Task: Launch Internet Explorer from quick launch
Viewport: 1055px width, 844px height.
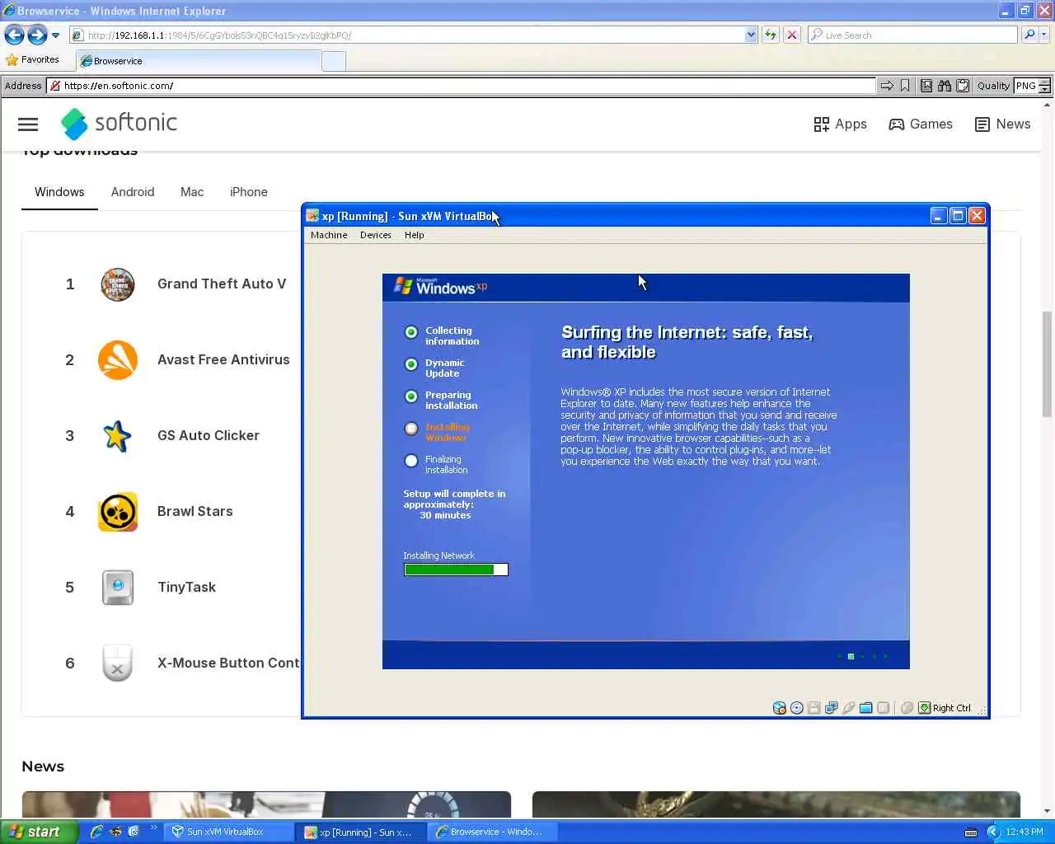Action: tap(96, 832)
